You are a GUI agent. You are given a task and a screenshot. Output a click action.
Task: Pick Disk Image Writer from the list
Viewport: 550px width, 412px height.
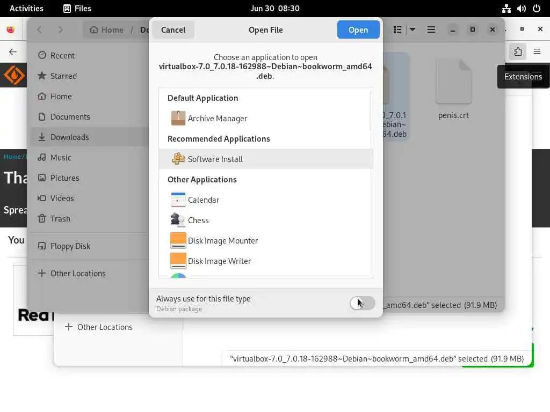265,261
